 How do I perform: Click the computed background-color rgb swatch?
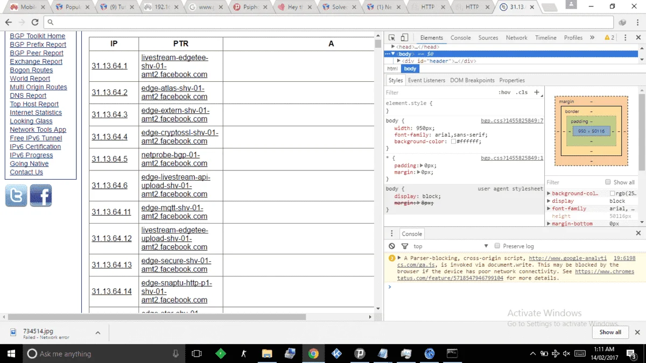click(x=613, y=194)
